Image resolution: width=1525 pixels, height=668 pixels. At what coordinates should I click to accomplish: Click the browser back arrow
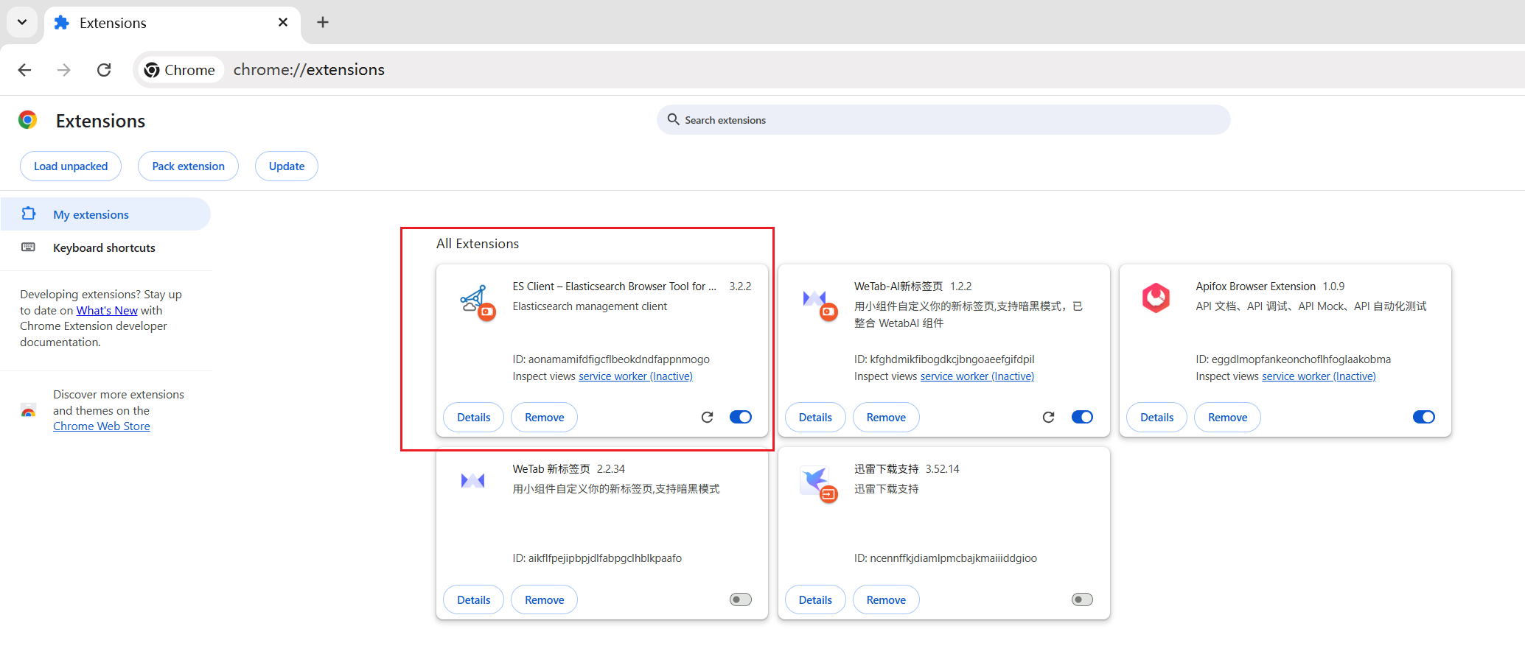click(24, 70)
